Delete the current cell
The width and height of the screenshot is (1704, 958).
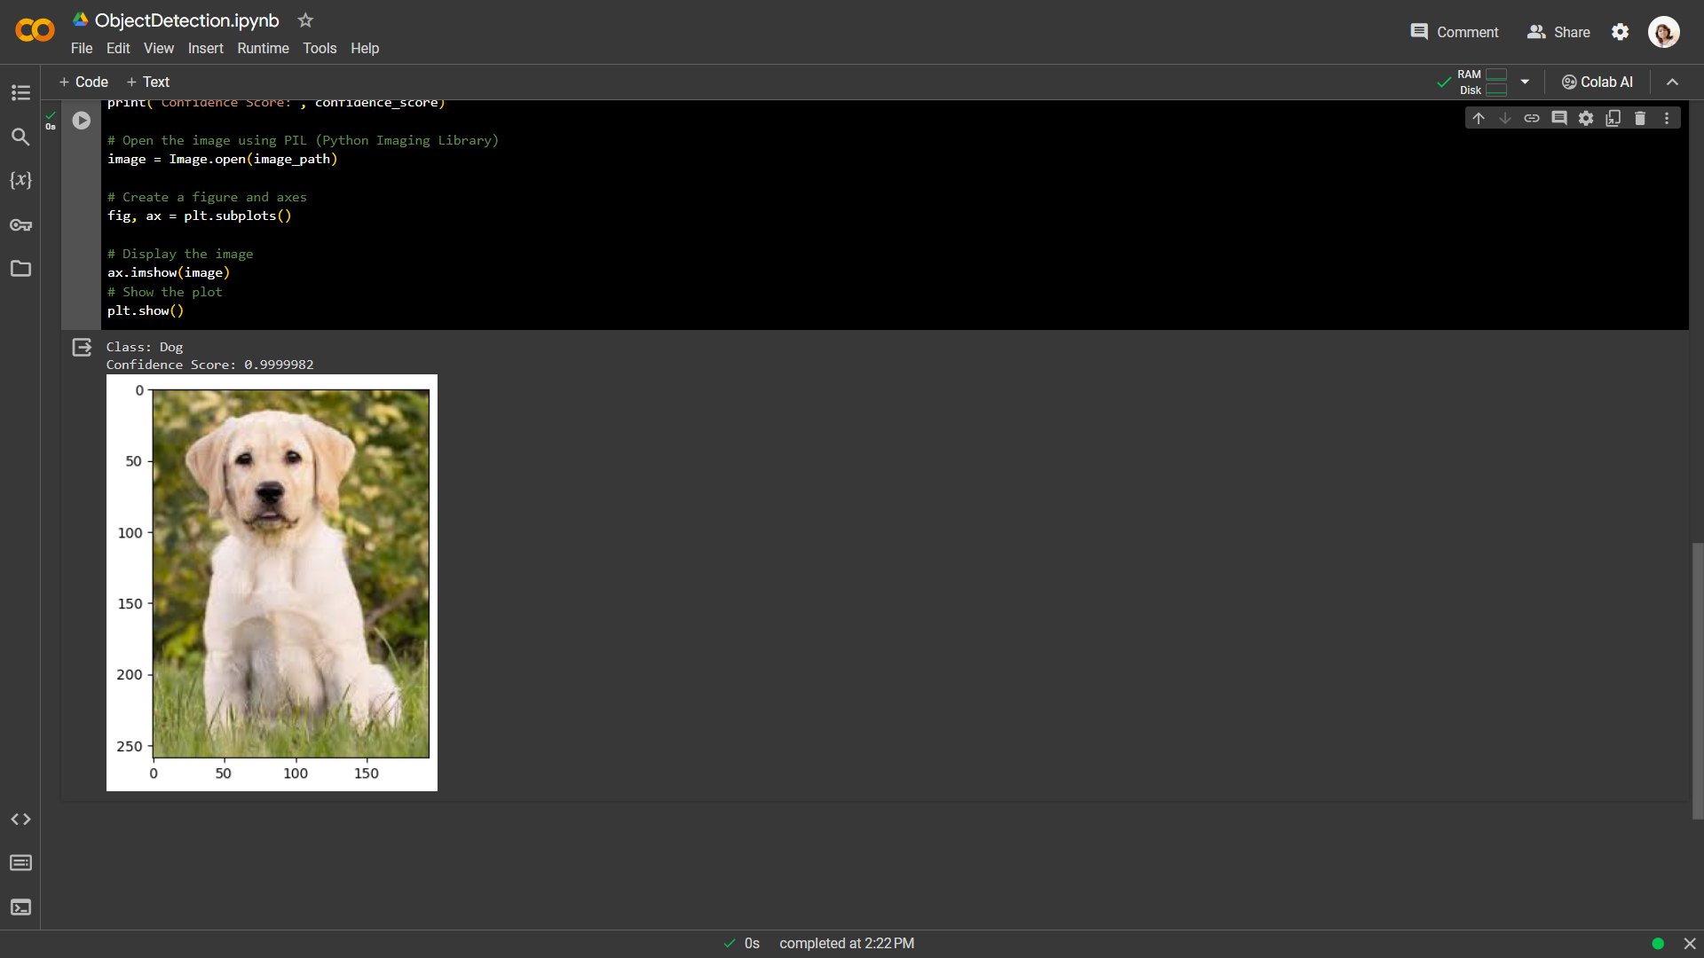(1640, 117)
